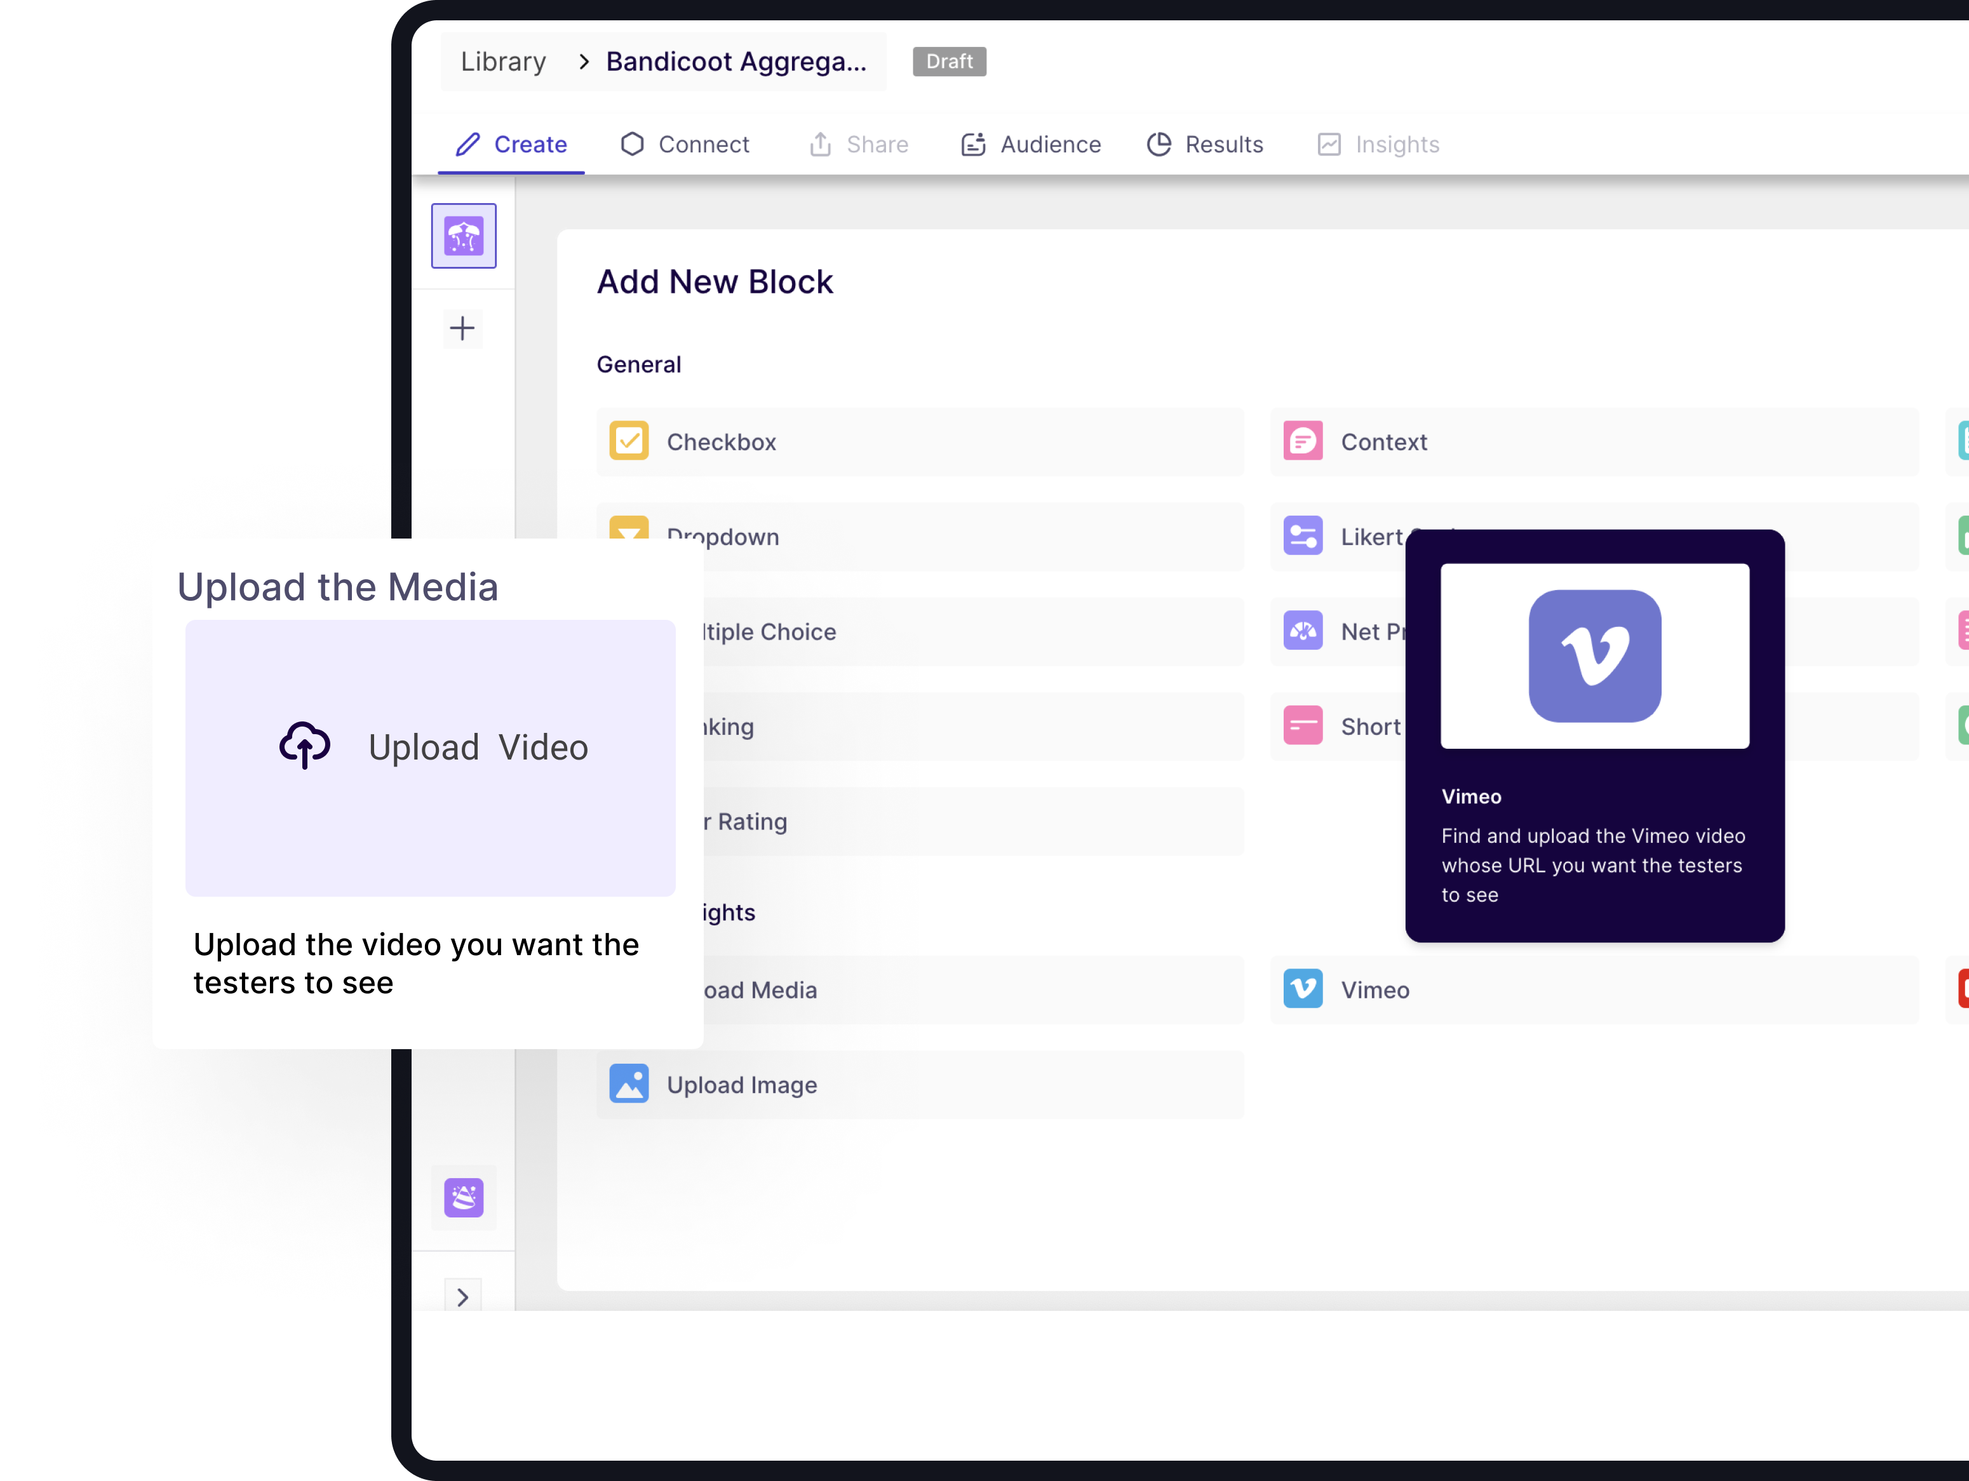Viewport: 1969px width, 1481px height.
Task: Click the pink Short answer icon
Action: tap(1302, 725)
